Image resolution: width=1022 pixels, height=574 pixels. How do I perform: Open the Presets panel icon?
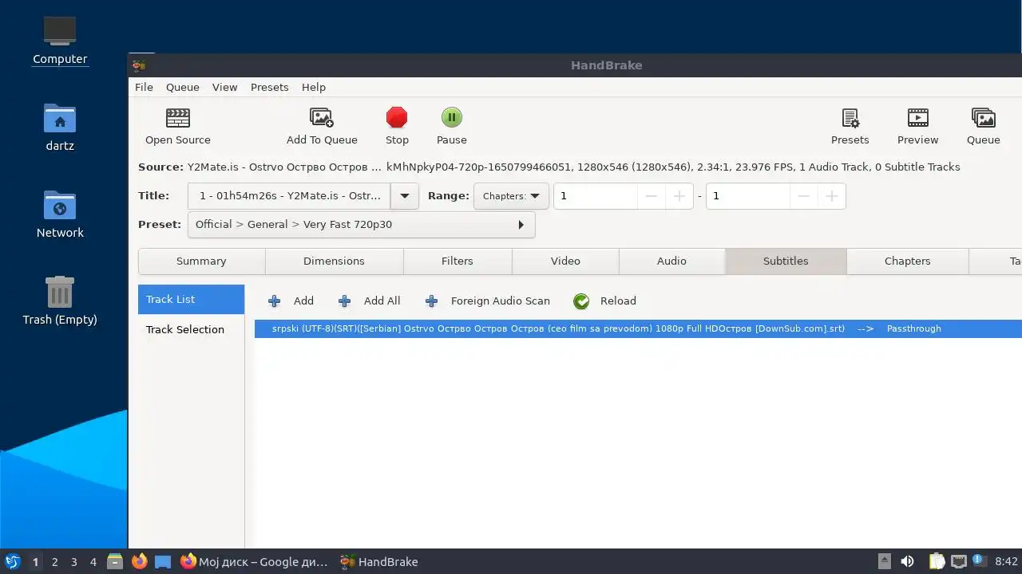click(x=850, y=118)
